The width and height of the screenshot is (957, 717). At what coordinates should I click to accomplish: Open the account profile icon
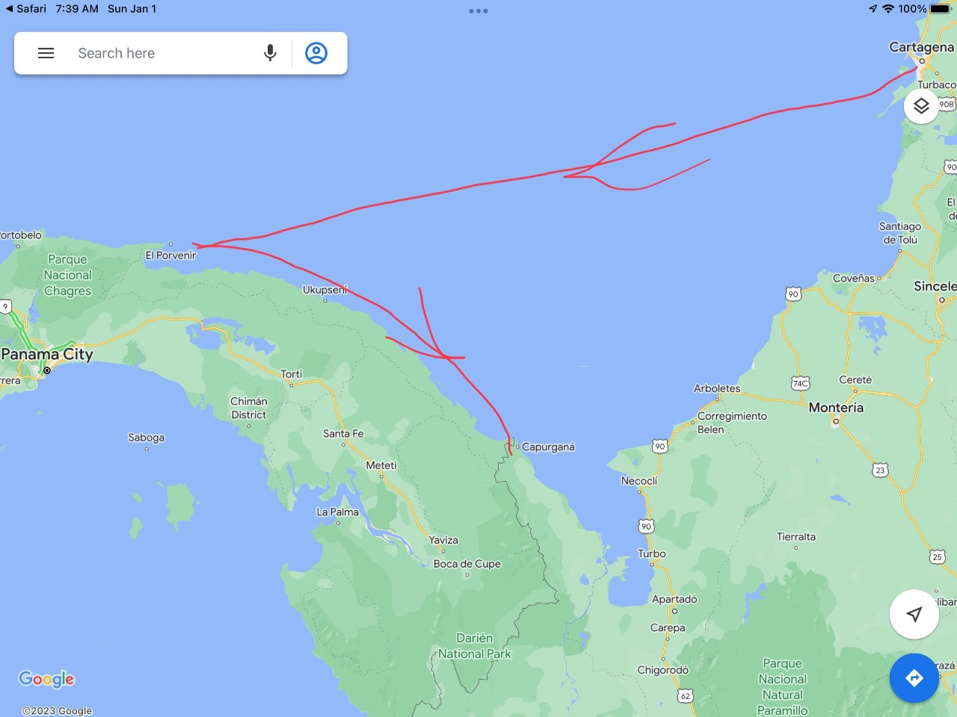316,53
